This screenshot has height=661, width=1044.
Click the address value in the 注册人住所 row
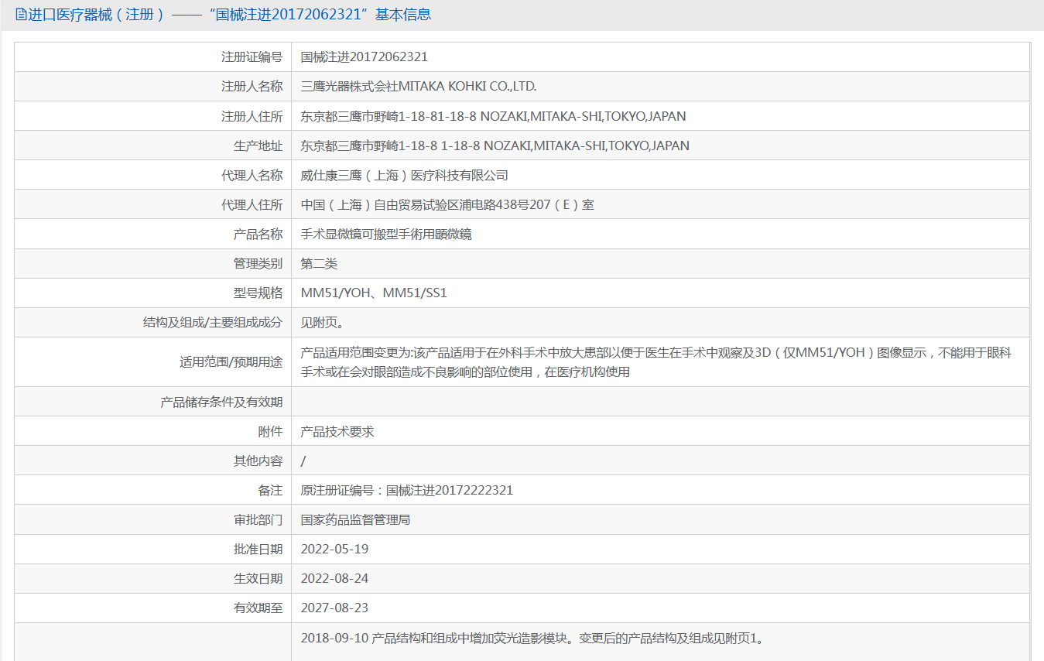click(x=493, y=116)
